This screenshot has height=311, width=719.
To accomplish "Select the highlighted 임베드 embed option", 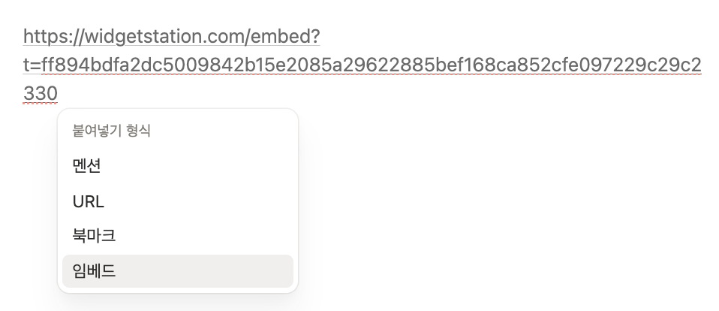I will [177, 271].
